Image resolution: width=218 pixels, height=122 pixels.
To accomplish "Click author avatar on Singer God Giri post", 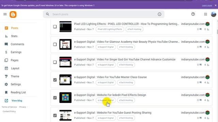I will click(207, 60).
